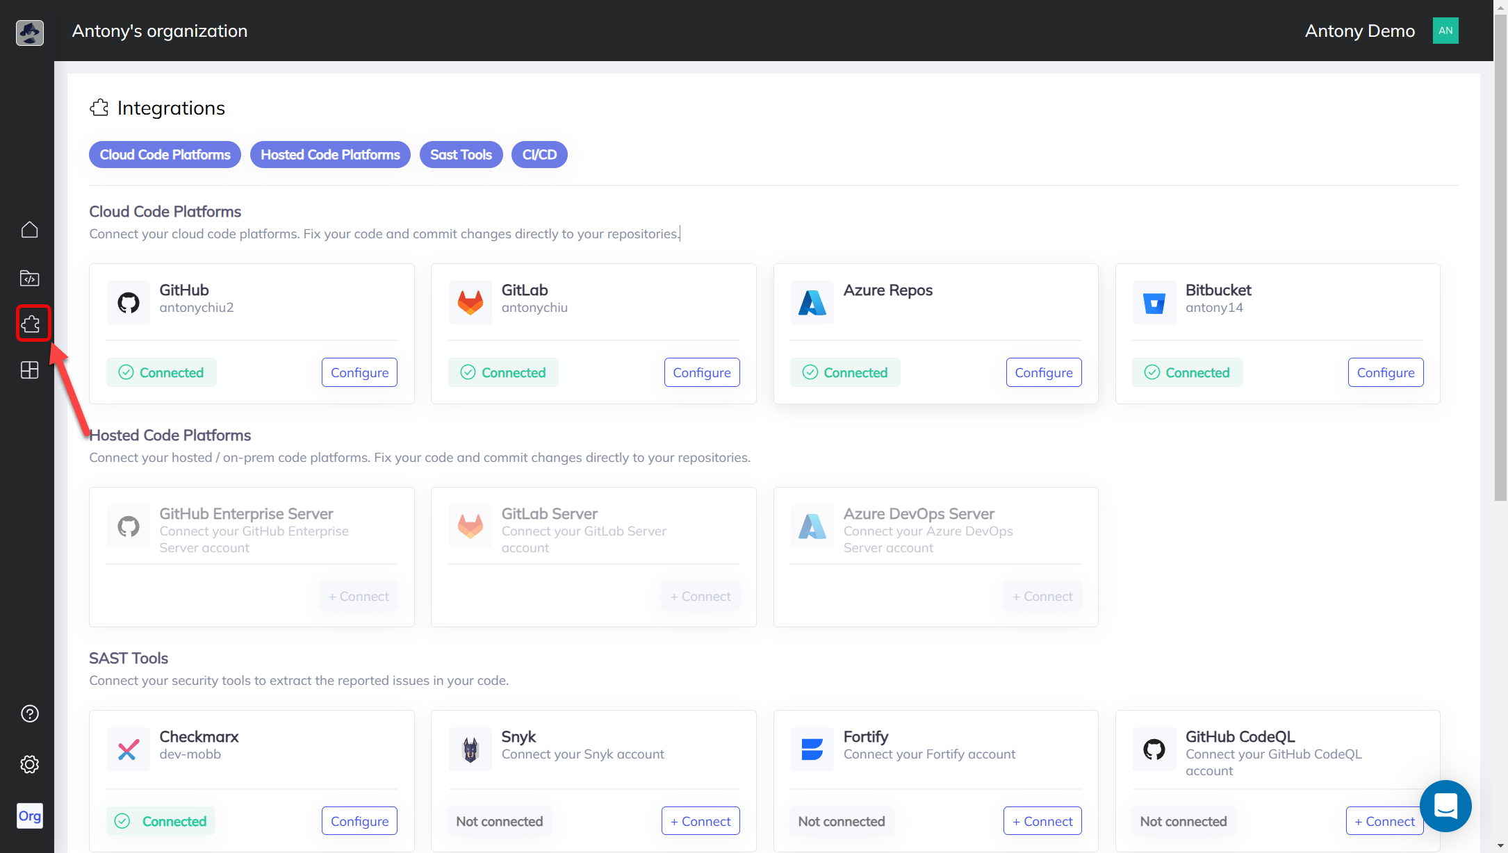Open the dashboard grid icon in the sidebar
The height and width of the screenshot is (853, 1508).
click(x=29, y=370)
